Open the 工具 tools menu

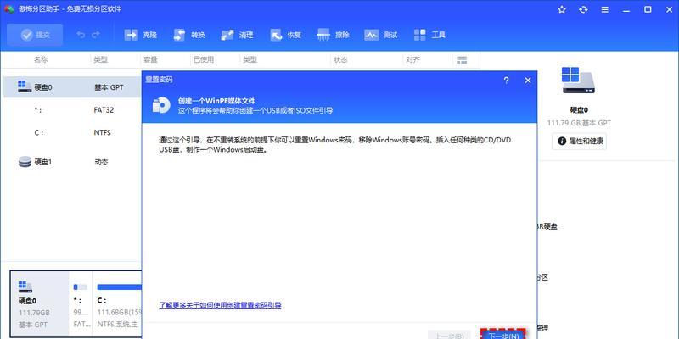click(x=429, y=35)
